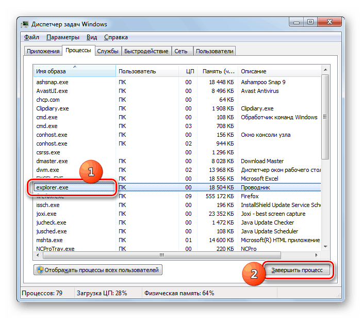
Task: Click Joxi - best screen capture description
Action: pyautogui.click(x=273, y=214)
